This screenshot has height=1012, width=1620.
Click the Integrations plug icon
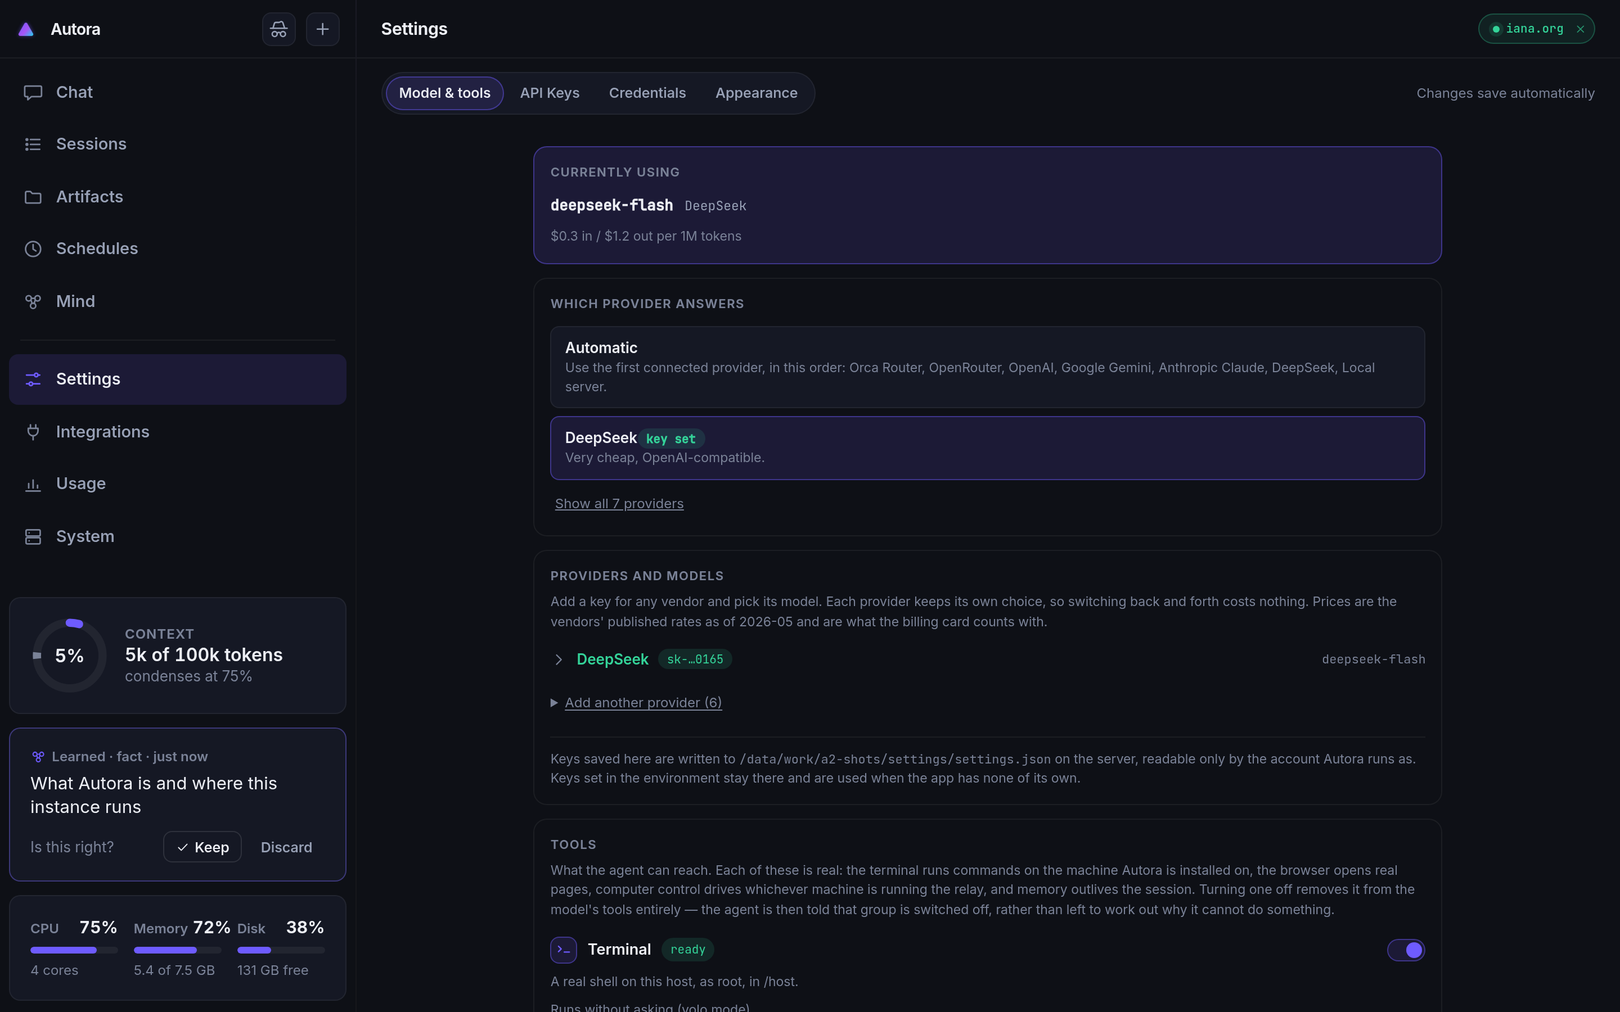(x=33, y=432)
